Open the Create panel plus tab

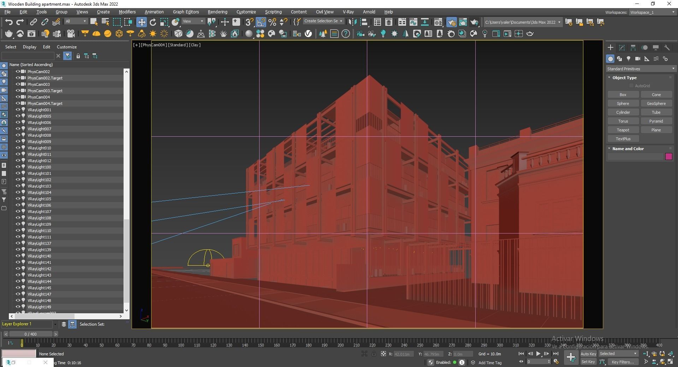611,47
